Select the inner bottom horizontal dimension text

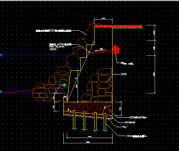click(89, 136)
